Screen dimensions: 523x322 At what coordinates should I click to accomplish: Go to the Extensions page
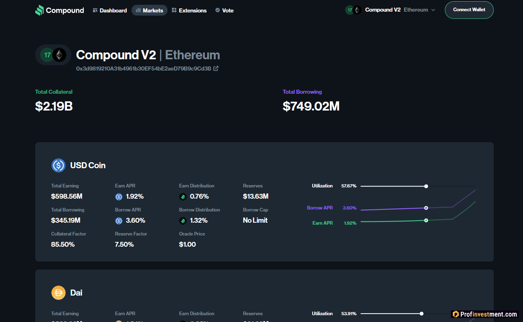pyautogui.click(x=189, y=10)
